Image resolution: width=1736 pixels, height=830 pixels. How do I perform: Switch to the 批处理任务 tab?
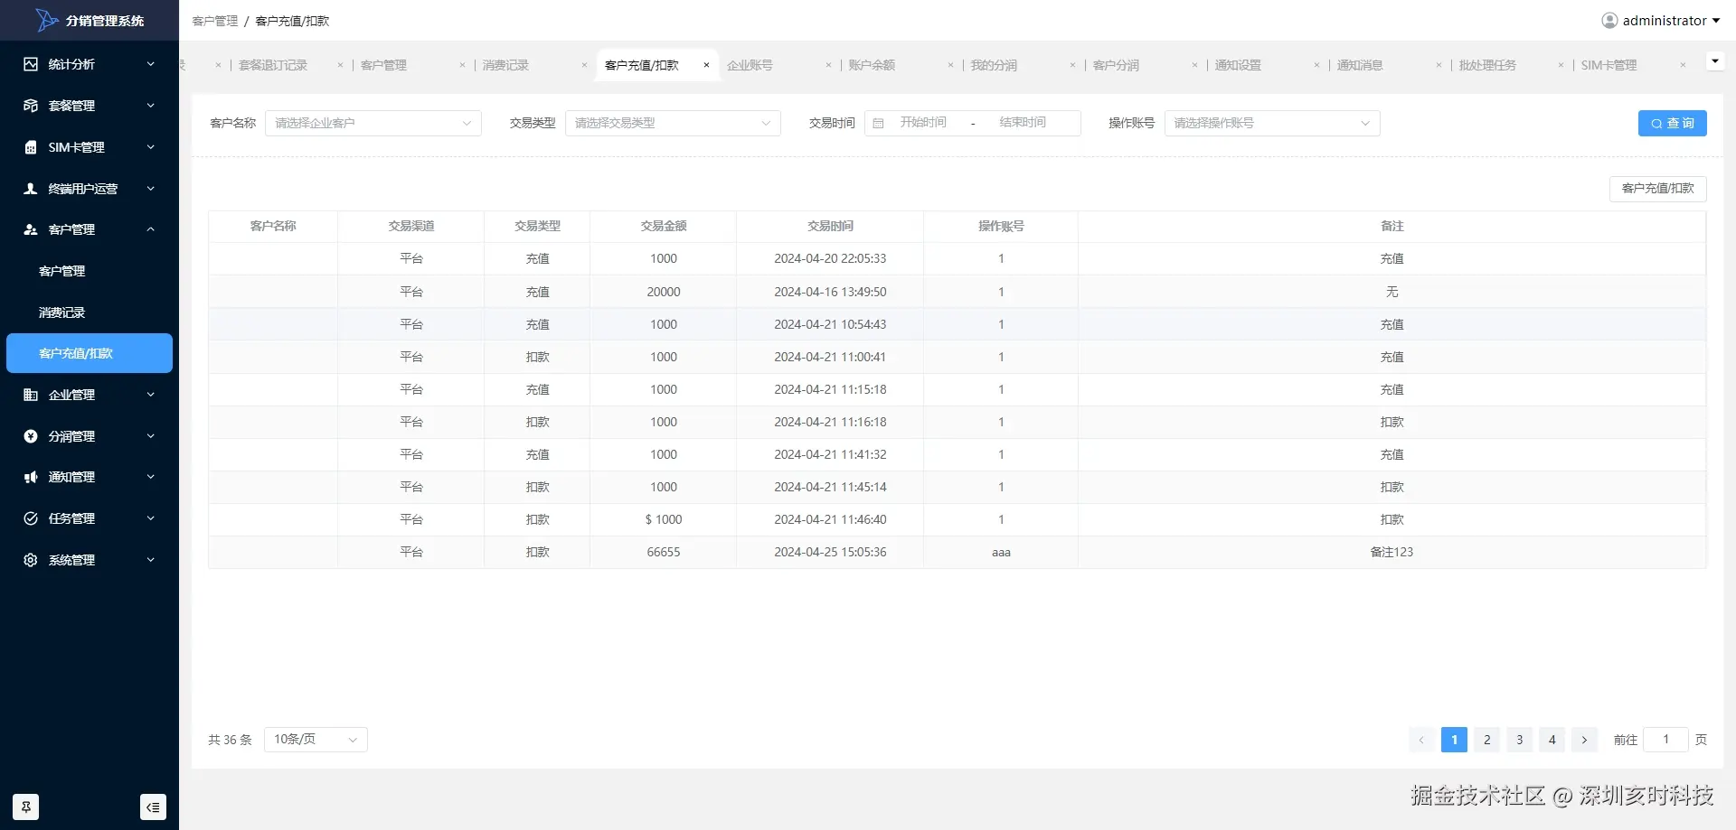[x=1487, y=65]
